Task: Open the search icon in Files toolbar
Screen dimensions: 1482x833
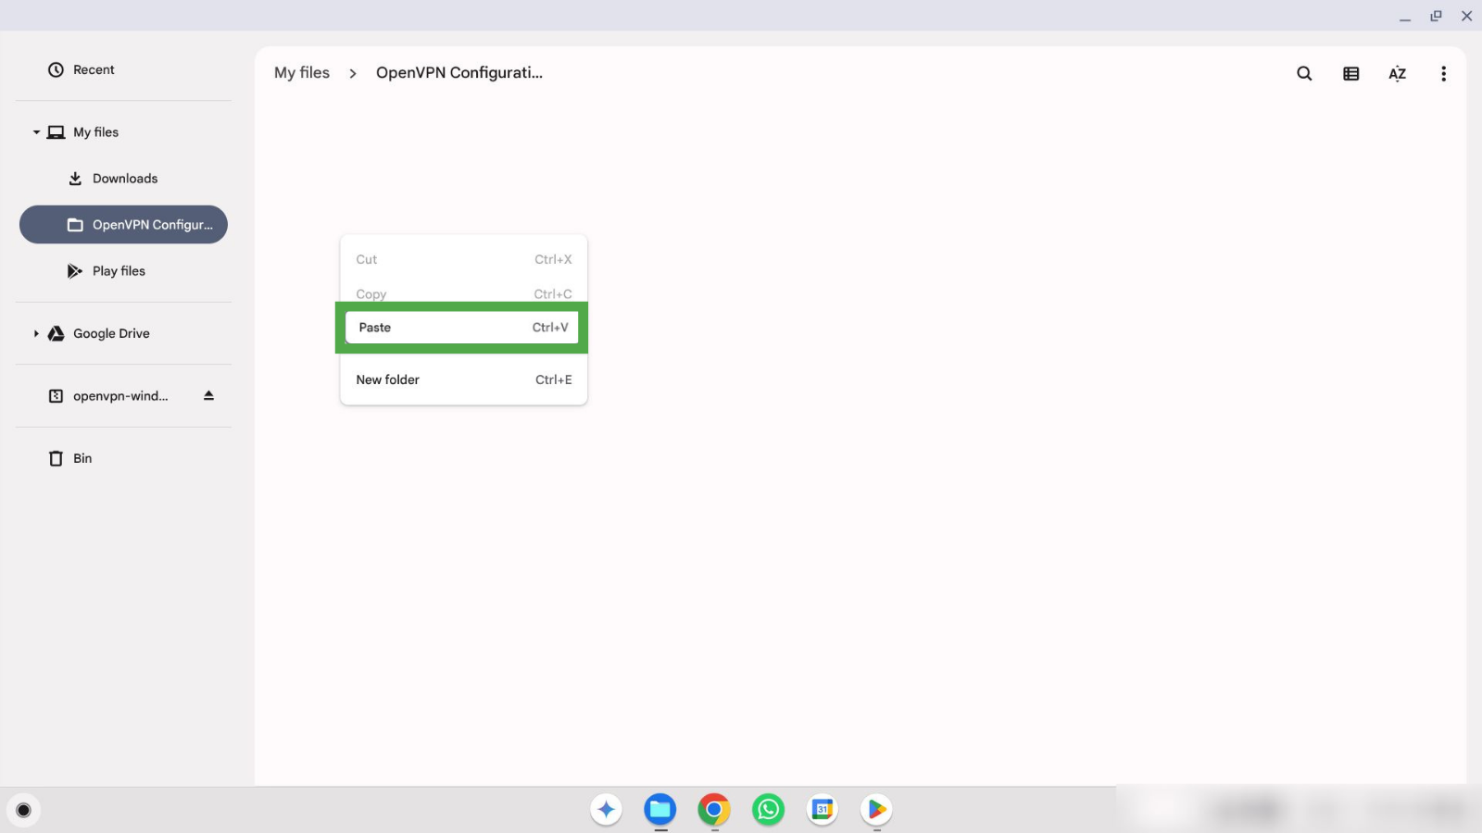Action: click(1304, 73)
